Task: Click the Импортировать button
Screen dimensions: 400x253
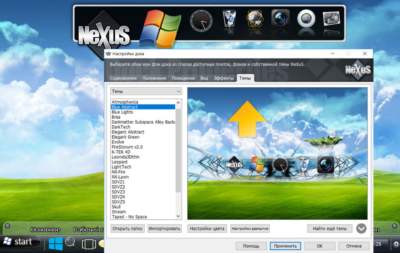Action: click(x=165, y=228)
